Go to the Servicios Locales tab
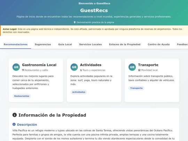 (x=91, y=44)
